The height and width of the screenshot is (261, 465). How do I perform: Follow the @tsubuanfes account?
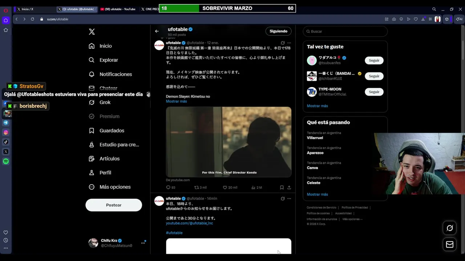[374, 61]
